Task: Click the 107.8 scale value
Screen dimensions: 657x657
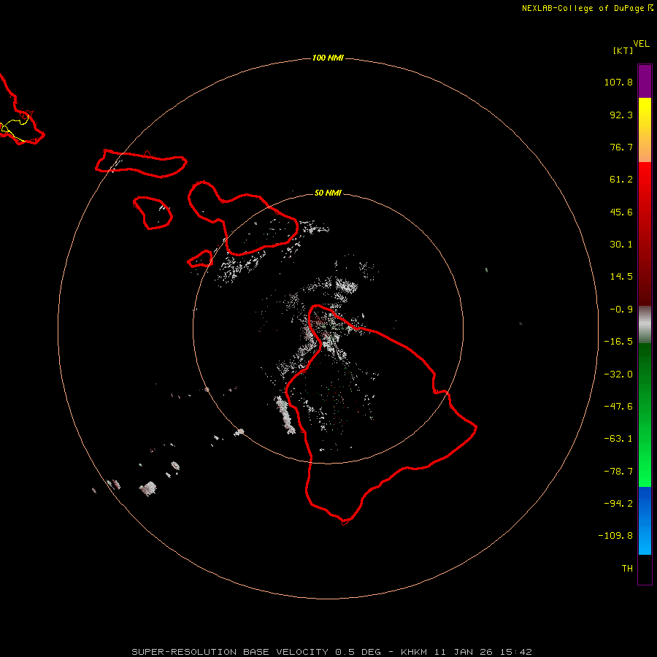Action: (x=618, y=82)
